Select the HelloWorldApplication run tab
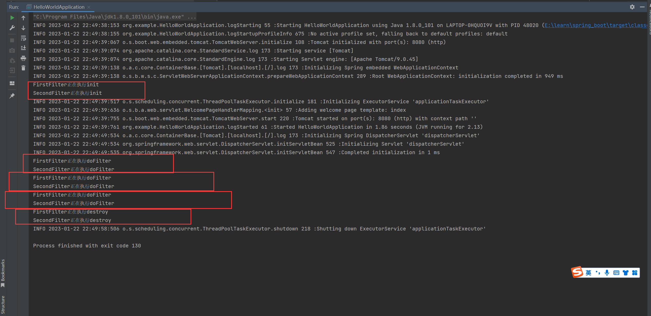 tap(59, 7)
